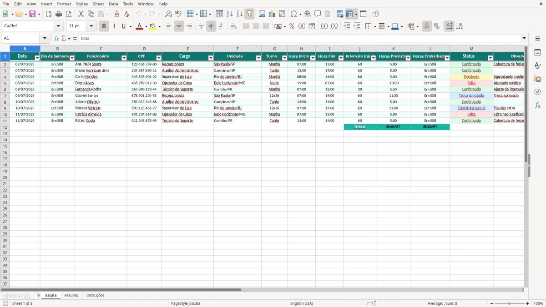Open Find & Replace icon

coord(168,14)
